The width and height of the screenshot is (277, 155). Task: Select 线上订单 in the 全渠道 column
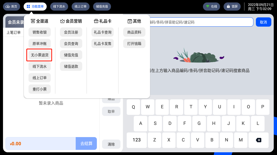click(40, 78)
